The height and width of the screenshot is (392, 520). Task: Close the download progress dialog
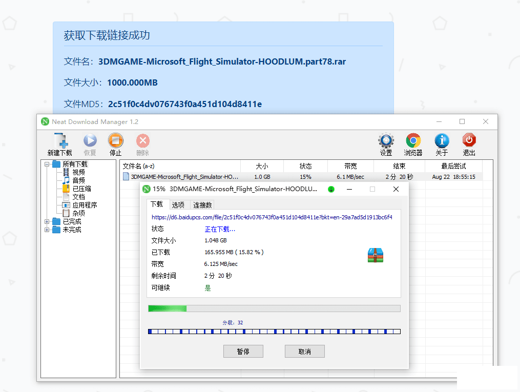(x=396, y=189)
